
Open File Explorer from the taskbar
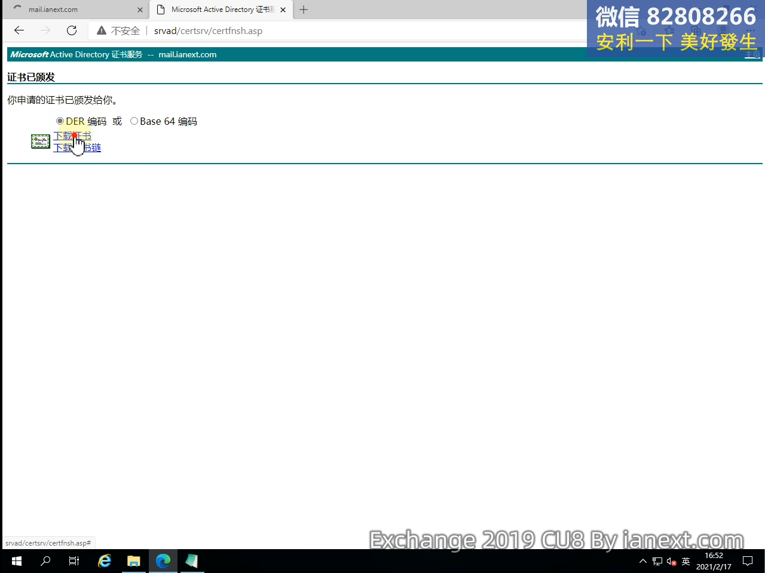point(134,561)
